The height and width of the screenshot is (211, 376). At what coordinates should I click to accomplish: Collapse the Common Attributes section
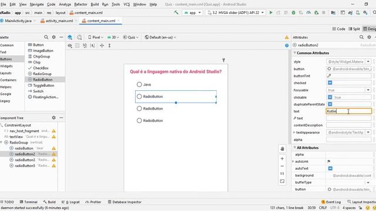(x=295, y=53)
